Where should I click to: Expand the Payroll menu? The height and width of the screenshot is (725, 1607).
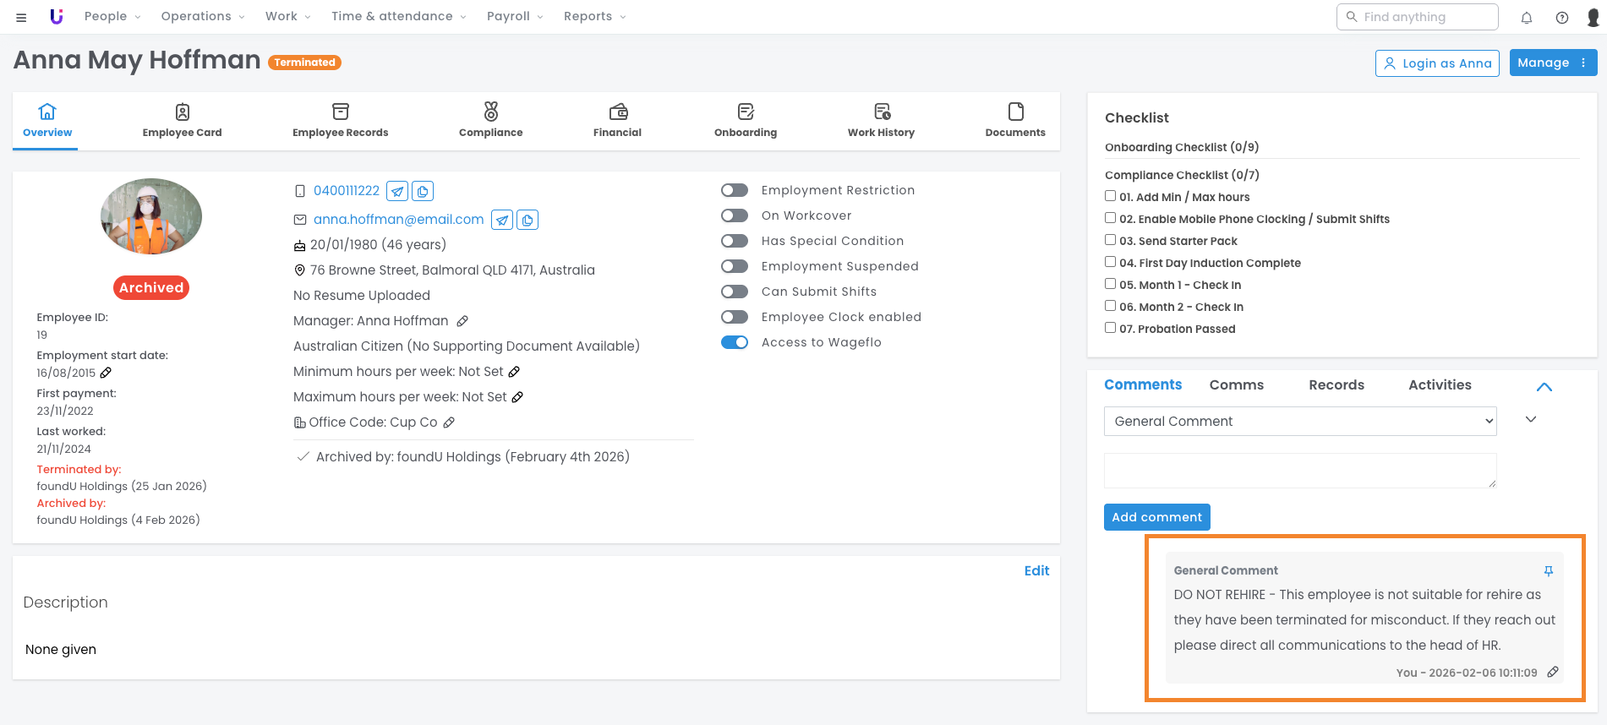[x=514, y=16]
